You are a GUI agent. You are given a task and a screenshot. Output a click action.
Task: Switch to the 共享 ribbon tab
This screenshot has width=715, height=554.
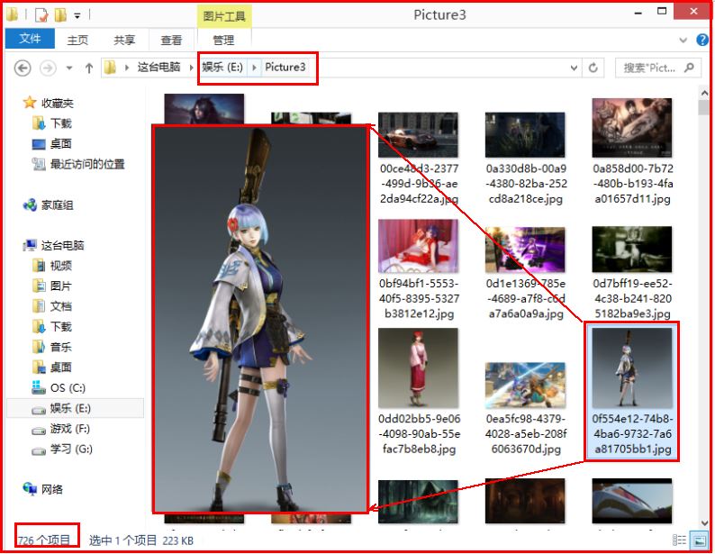click(124, 41)
